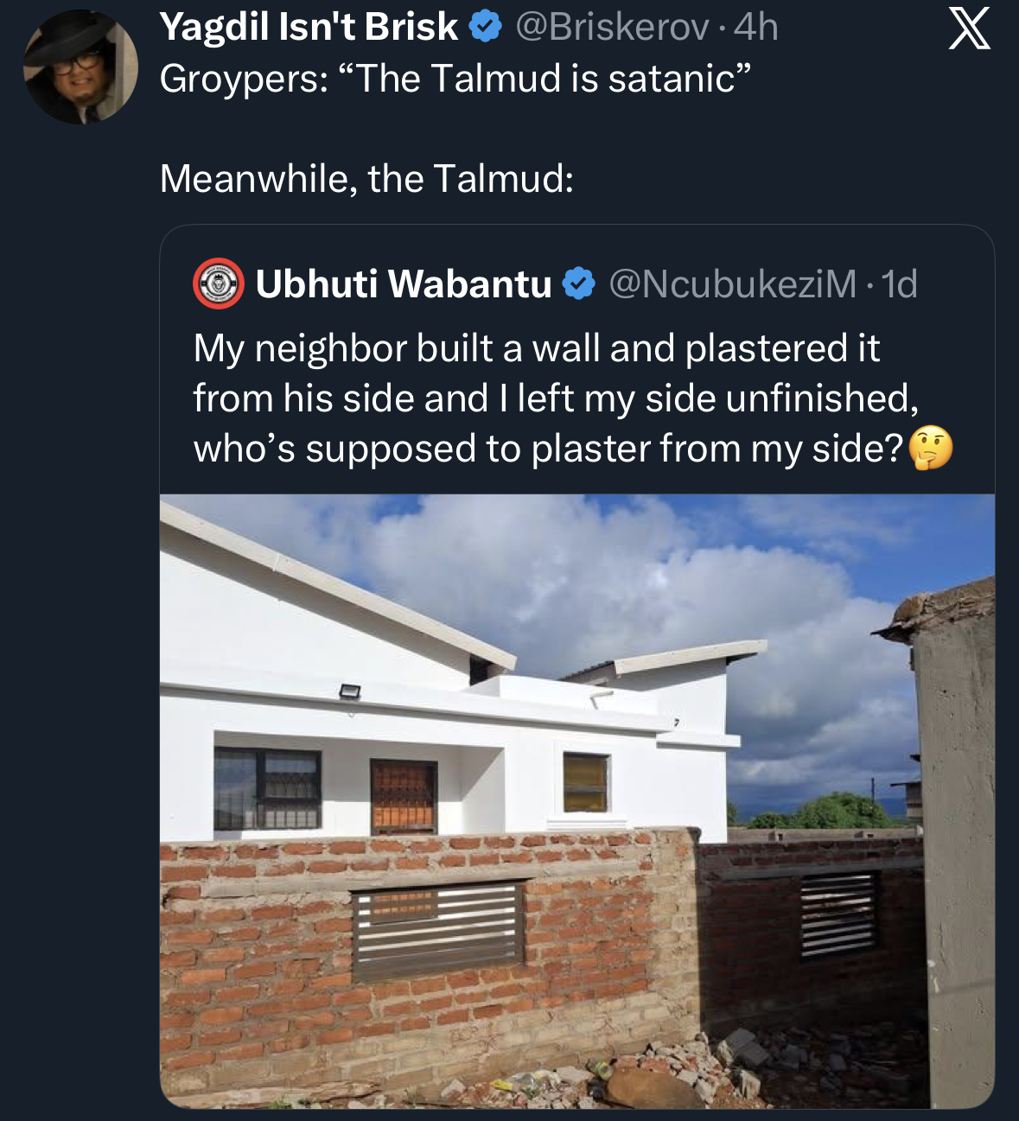Viewport: 1019px width, 1121px height.
Task: Open the @Briskerov handle
Action: point(612,28)
